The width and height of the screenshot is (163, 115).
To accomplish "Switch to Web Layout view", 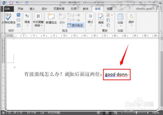I will [116, 113].
